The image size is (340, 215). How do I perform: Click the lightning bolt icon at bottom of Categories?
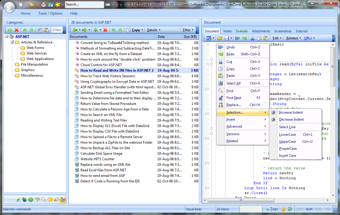click(37, 200)
